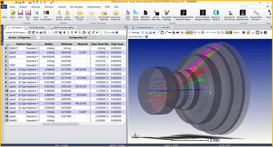Select Export to PanDao icon
273x147 pixels.
[x=216, y=15]
